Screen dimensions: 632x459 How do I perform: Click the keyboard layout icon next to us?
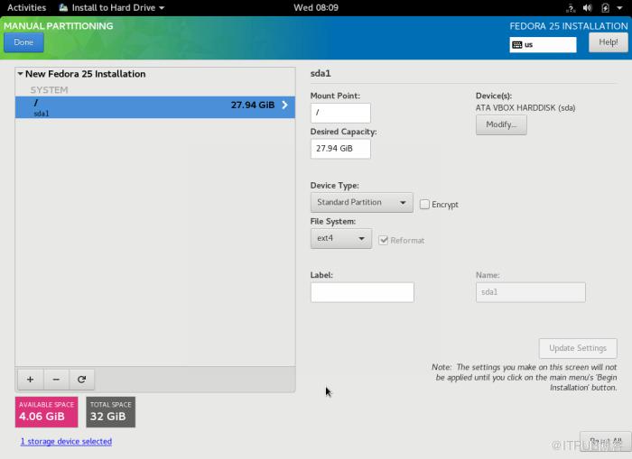[517, 45]
